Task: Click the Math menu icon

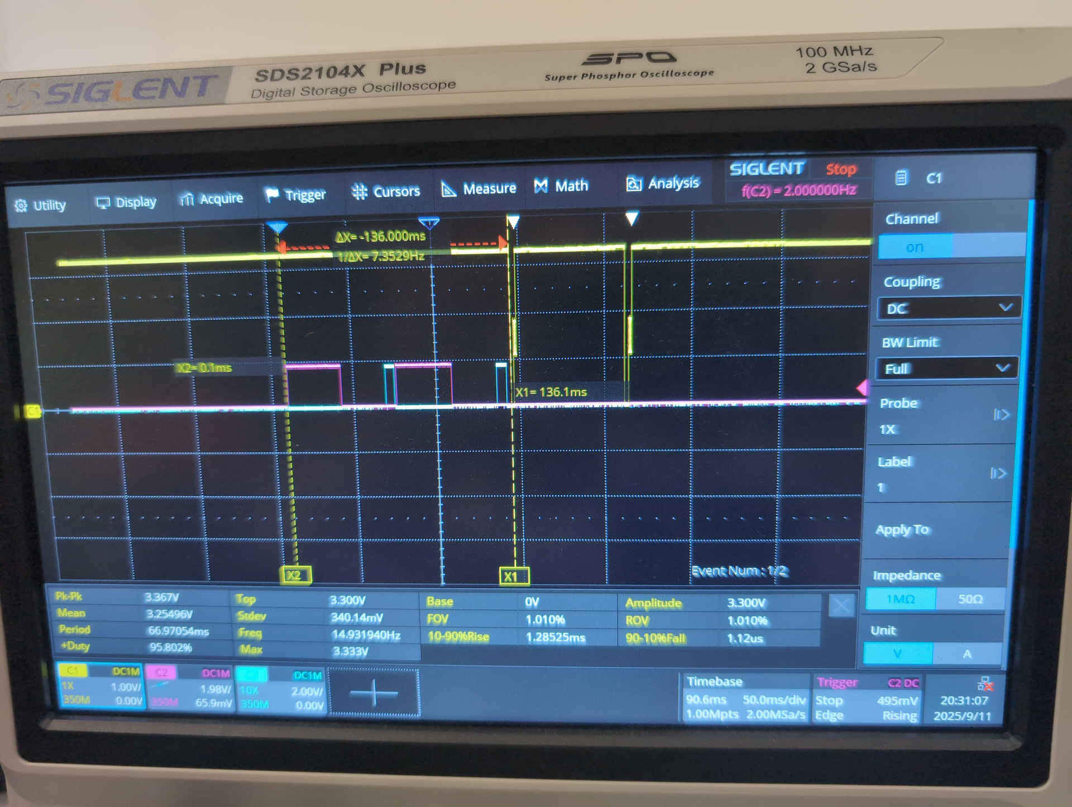Action: [x=540, y=186]
